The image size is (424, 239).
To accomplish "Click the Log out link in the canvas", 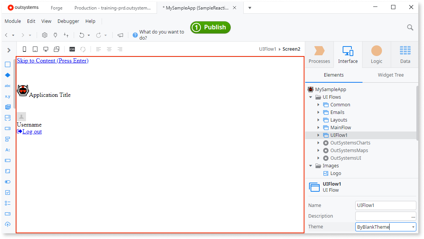I will pos(32,131).
